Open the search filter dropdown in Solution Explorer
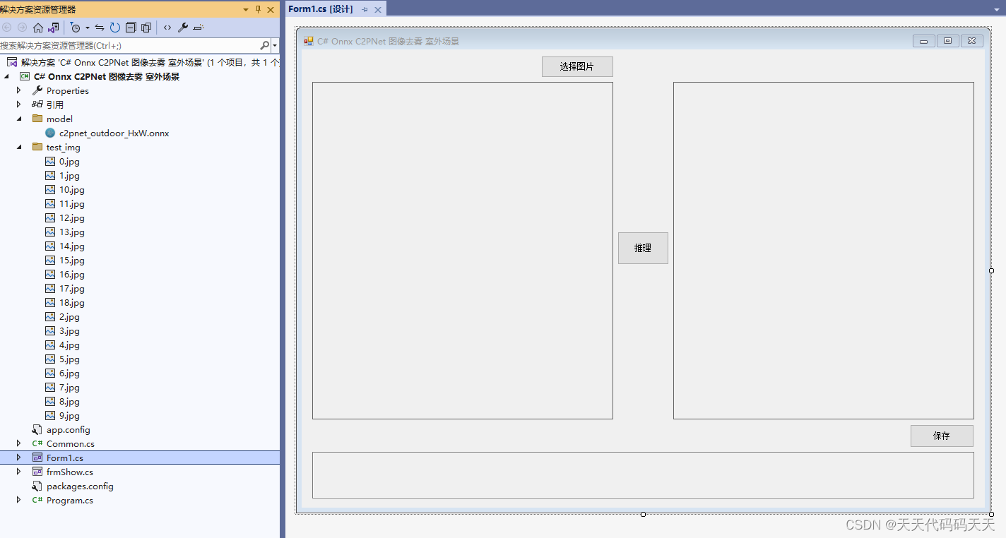 point(274,44)
